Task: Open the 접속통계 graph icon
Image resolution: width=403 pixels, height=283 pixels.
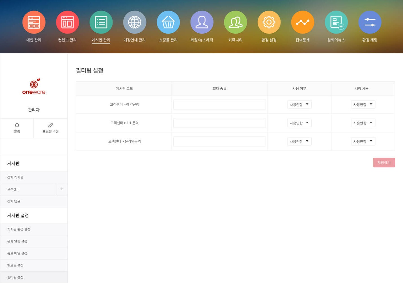Action: click(303, 22)
